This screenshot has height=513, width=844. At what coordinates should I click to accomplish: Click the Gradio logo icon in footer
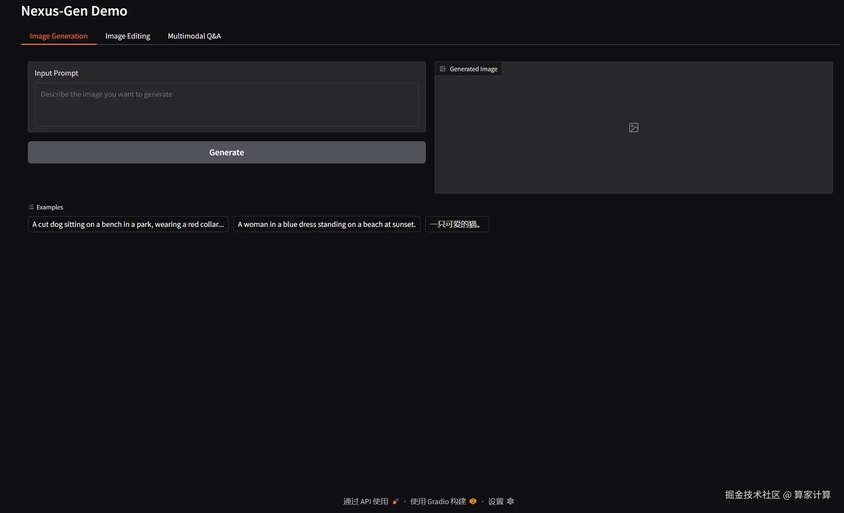click(473, 501)
